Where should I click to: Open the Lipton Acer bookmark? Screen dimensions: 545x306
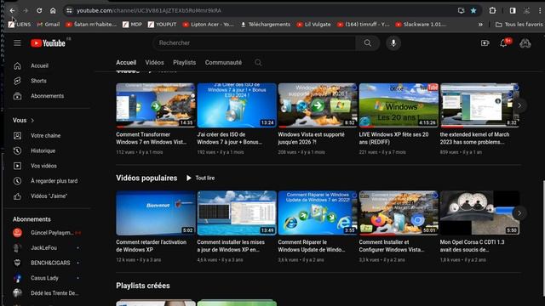pos(209,25)
